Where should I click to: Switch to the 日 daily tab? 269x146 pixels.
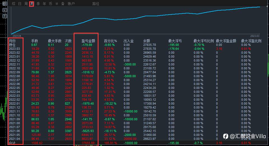(x=20, y=4)
